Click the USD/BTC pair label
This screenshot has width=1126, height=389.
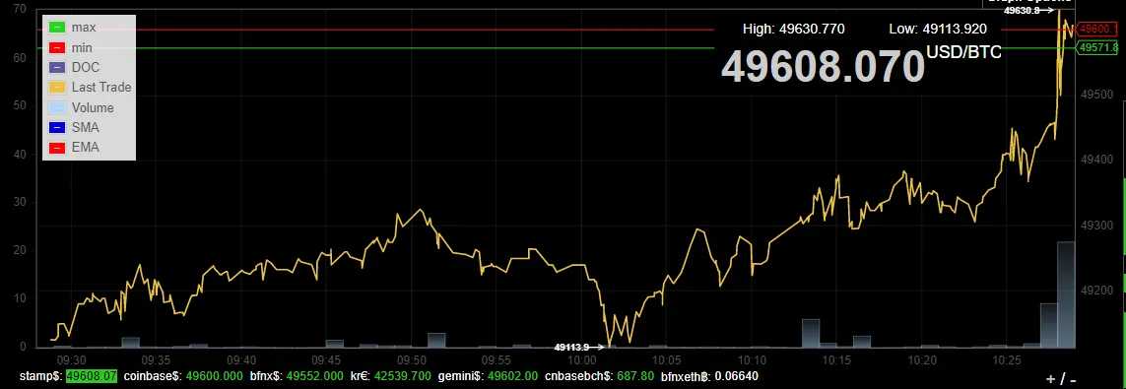[x=963, y=51]
